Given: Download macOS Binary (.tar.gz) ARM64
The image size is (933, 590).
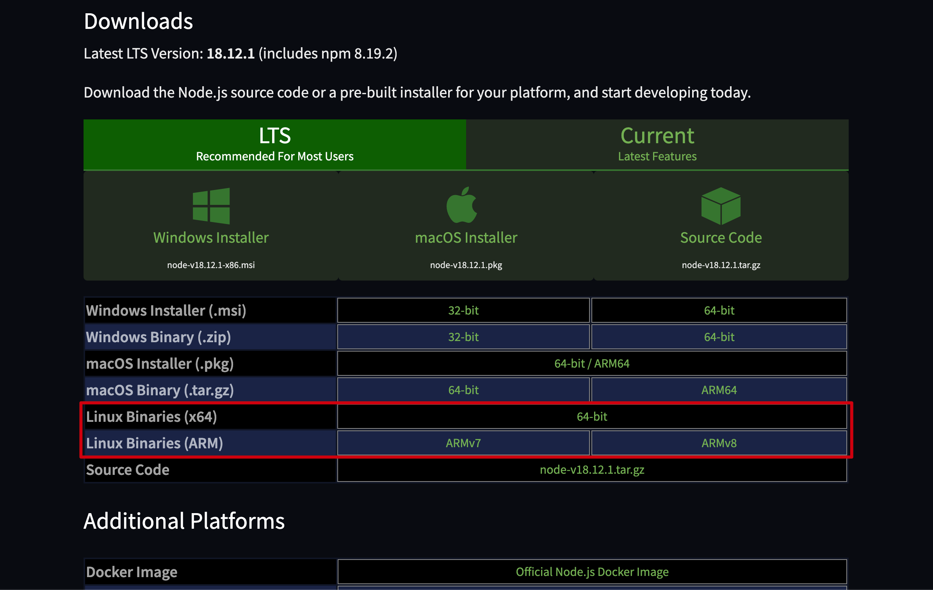Looking at the screenshot, I should click(x=719, y=390).
